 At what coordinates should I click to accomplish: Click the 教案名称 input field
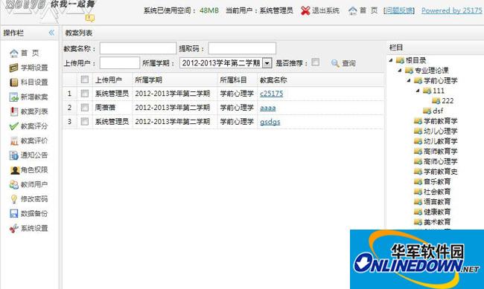point(138,49)
